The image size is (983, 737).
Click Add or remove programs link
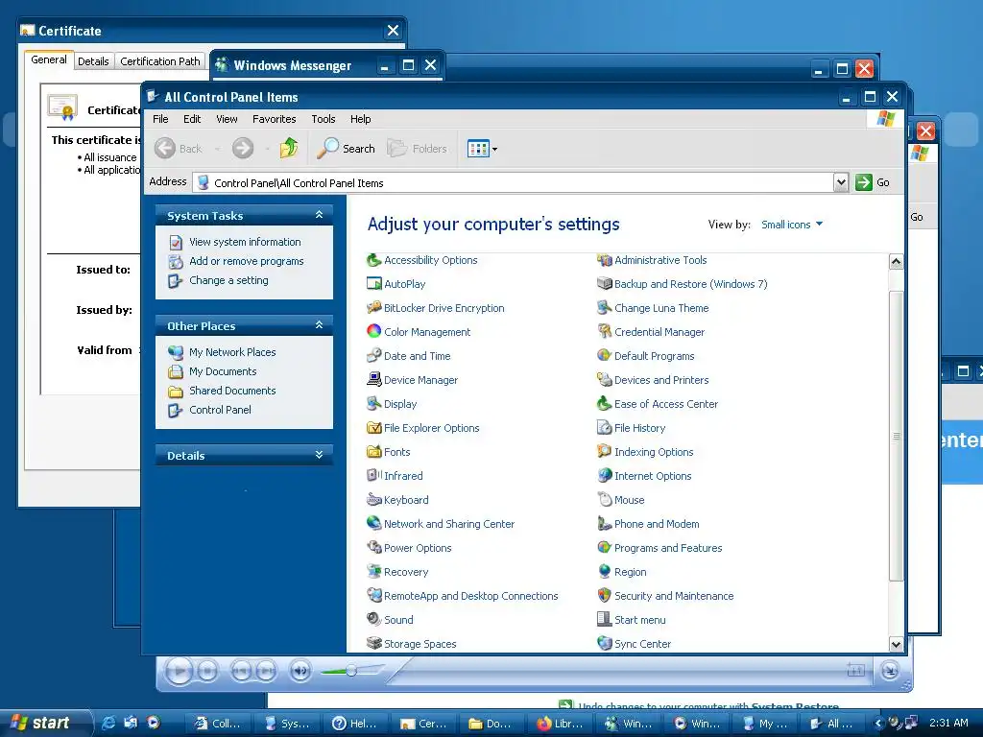pos(247,261)
